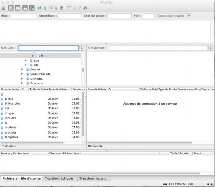Select the Plomberie folder in tree
The height and width of the screenshot is (187, 215).
pyautogui.click(x=37, y=83)
